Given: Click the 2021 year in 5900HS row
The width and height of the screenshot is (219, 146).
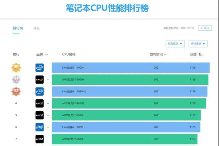Looking at the screenshot, I should (x=156, y=139).
